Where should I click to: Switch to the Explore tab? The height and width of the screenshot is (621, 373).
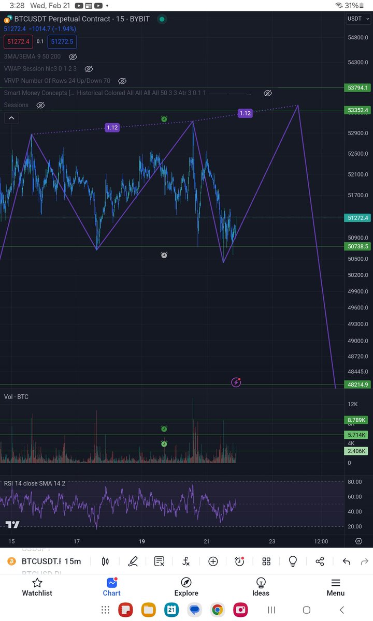(x=186, y=587)
